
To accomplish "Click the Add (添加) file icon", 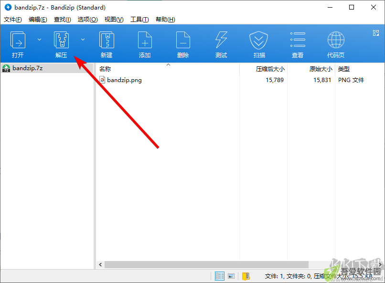I will (x=145, y=40).
